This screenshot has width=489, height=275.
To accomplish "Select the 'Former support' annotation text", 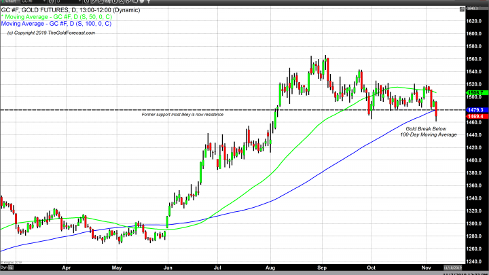I will [x=182, y=115].
